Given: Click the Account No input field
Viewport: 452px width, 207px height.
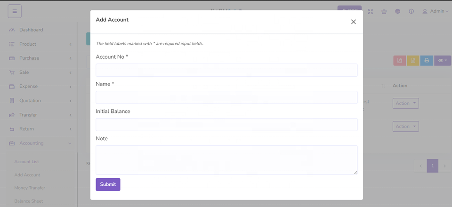Looking at the screenshot, I should (x=226, y=70).
